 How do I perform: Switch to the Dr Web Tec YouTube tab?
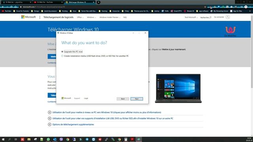point(48,2)
